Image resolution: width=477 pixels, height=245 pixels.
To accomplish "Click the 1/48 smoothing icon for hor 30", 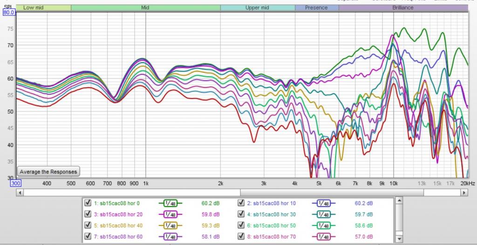I will point(324,214).
